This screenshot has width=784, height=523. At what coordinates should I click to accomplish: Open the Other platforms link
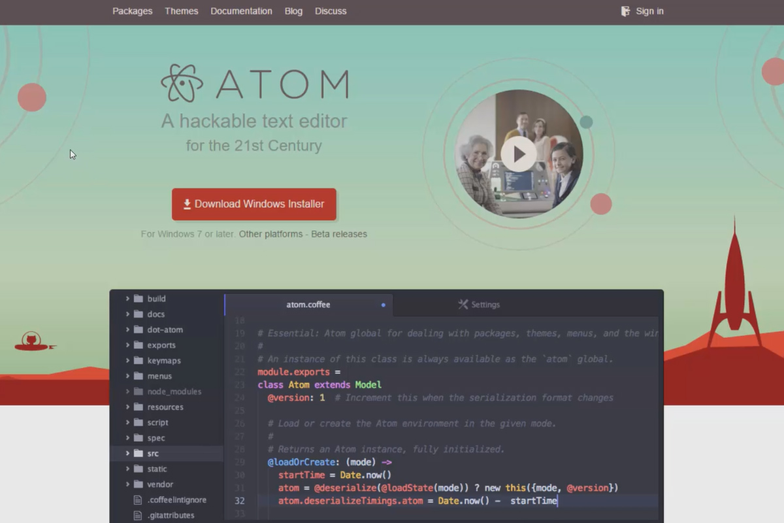(270, 234)
